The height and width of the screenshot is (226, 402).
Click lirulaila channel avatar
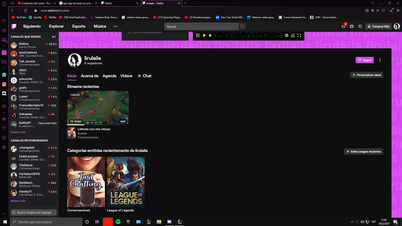click(75, 60)
